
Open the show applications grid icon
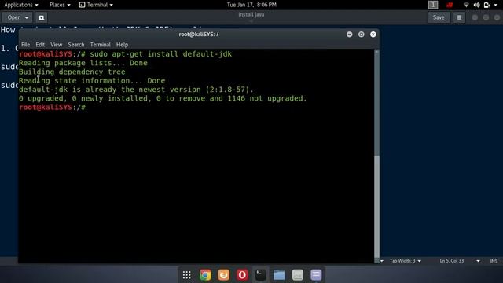click(x=187, y=275)
